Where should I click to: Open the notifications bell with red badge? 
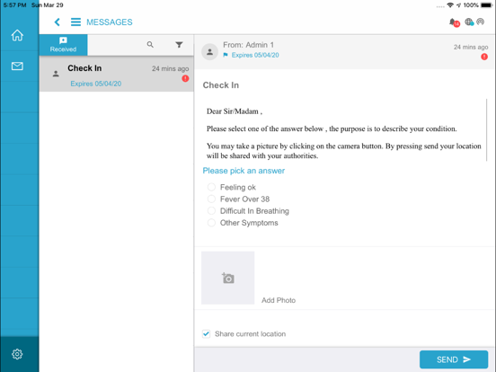coord(454,22)
